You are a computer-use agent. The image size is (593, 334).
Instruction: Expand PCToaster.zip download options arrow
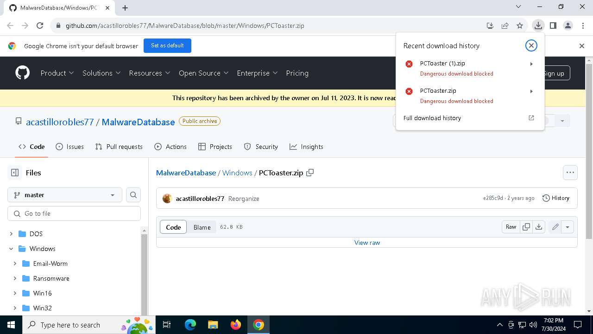[531, 91]
